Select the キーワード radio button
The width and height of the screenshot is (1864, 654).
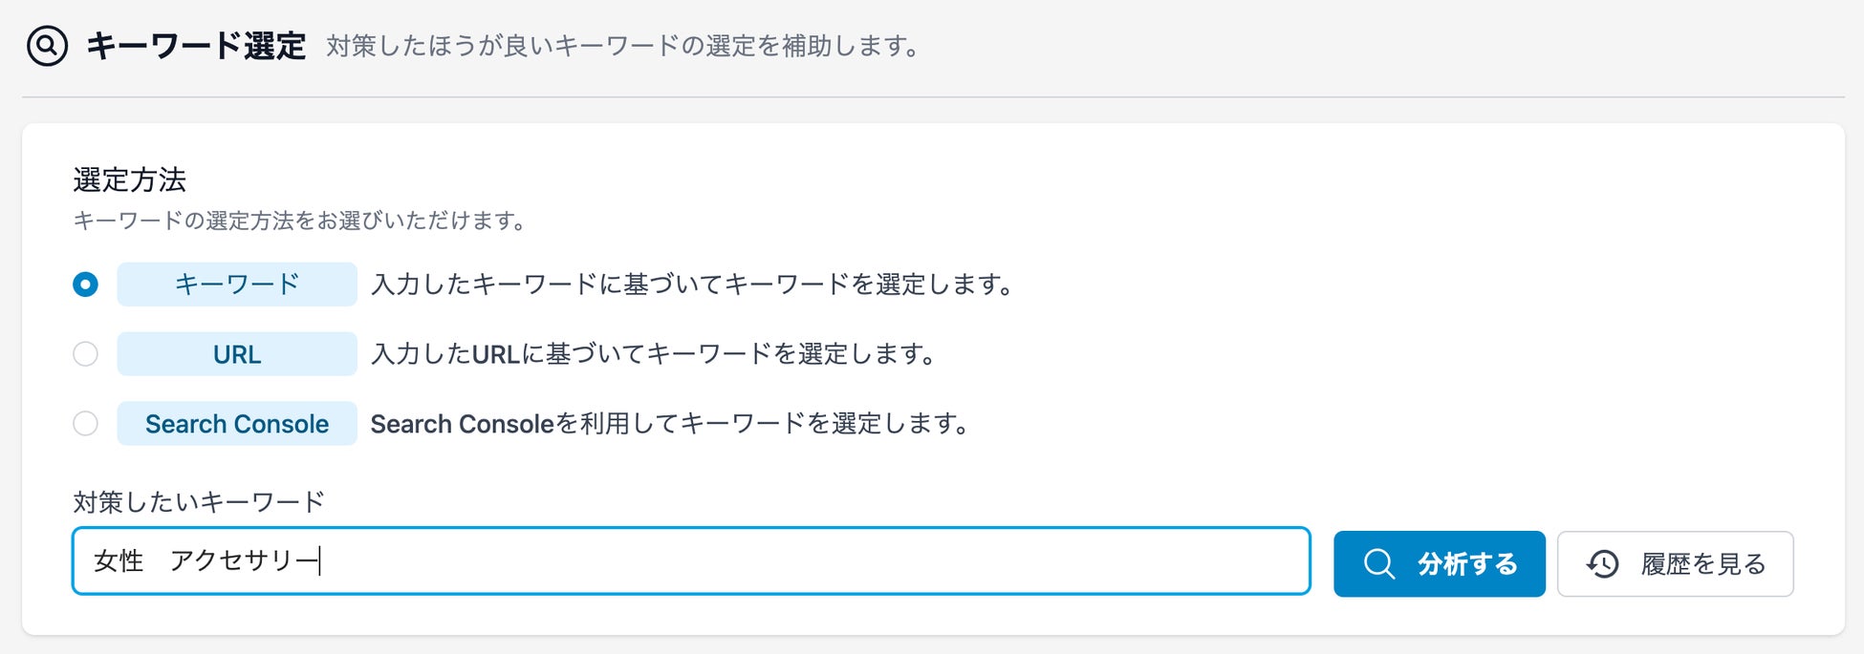85,285
